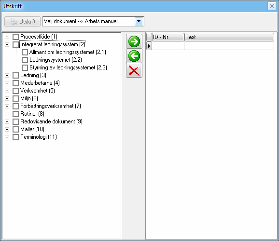Expand the Ledning (3) tree node

[x=7, y=75]
